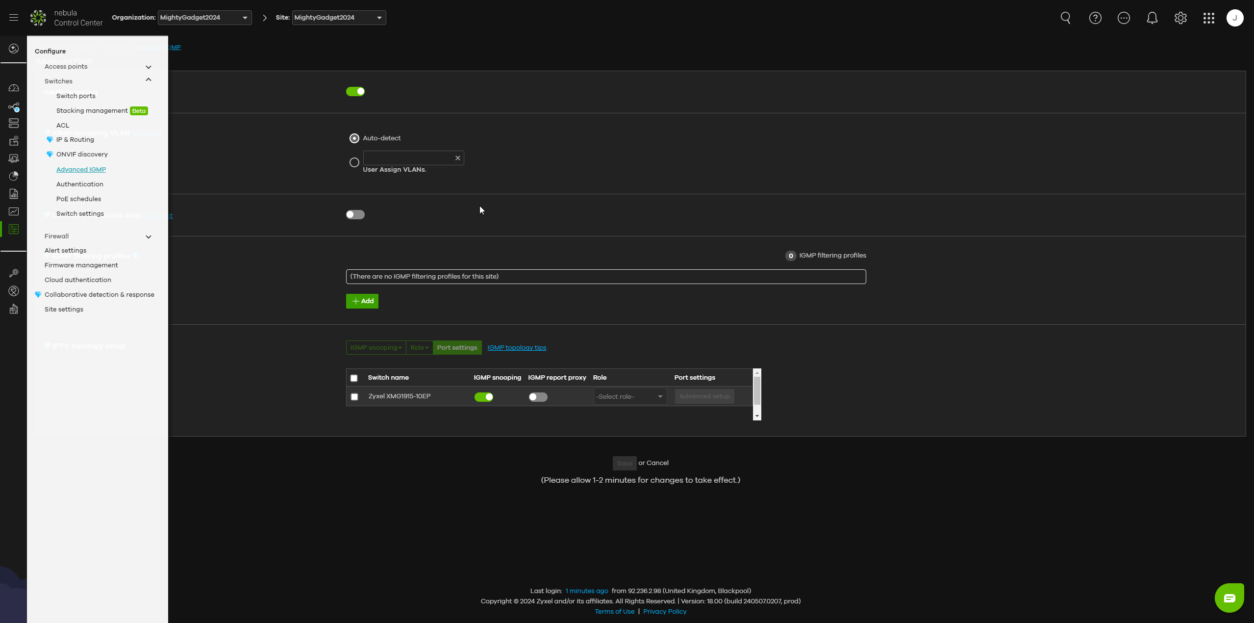Image resolution: width=1254 pixels, height=623 pixels.
Task: Click the help question mark icon
Action: (x=1095, y=18)
